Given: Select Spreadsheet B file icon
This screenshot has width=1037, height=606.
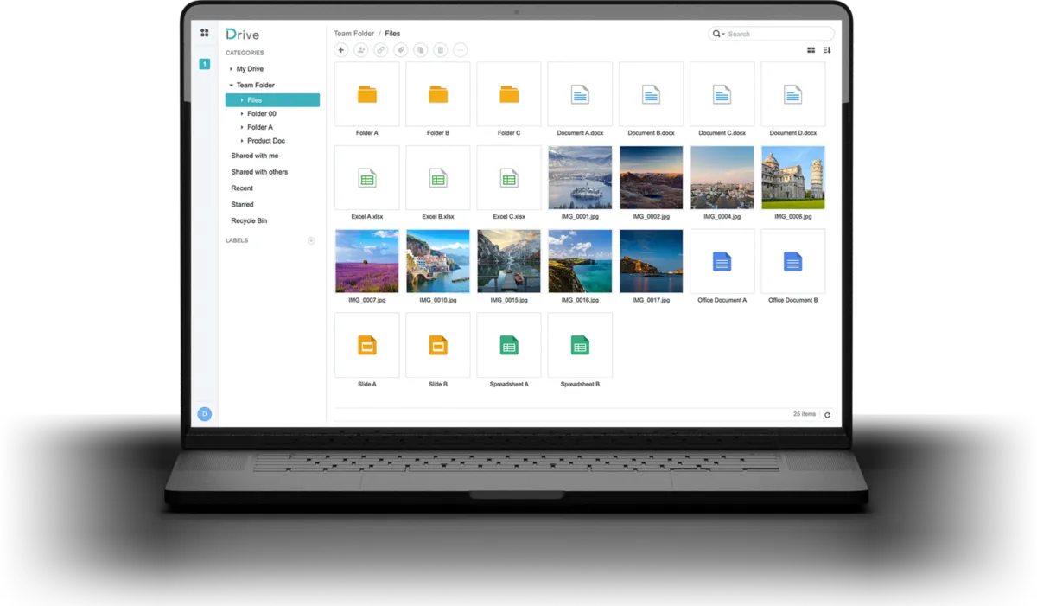Looking at the screenshot, I should tap(580, 345).
